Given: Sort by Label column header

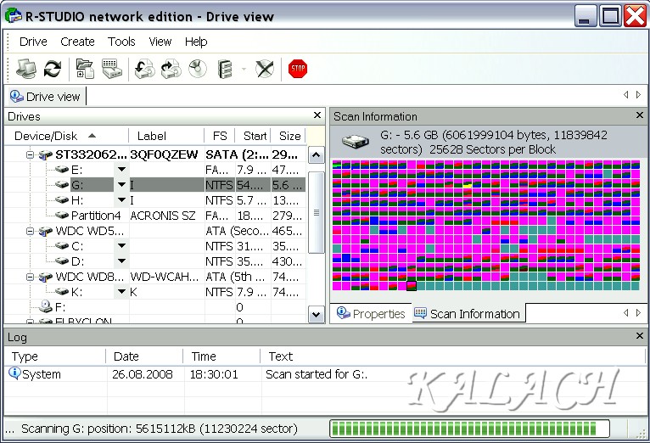Looking at the screenshot, I should point(166,136).
